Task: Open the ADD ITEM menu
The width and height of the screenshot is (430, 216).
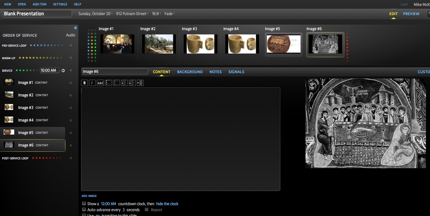Action: click(x=40, y=4)
